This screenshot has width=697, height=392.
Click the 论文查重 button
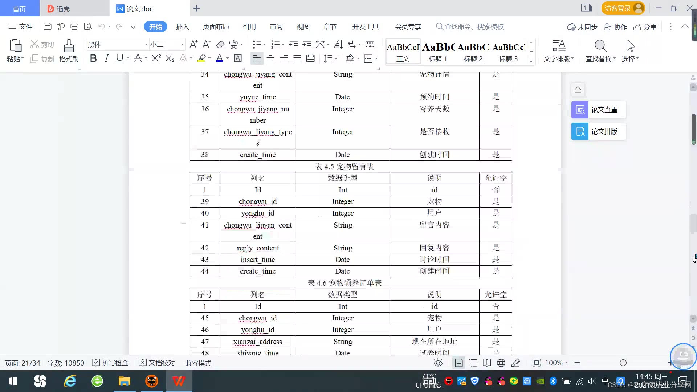click(x=598, y=110)
